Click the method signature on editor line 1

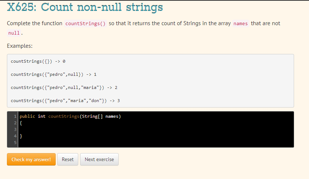point(70,116)
